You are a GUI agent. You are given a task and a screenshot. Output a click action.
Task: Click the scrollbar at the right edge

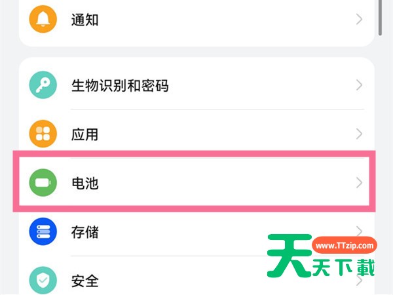click(x=380, y=16)
